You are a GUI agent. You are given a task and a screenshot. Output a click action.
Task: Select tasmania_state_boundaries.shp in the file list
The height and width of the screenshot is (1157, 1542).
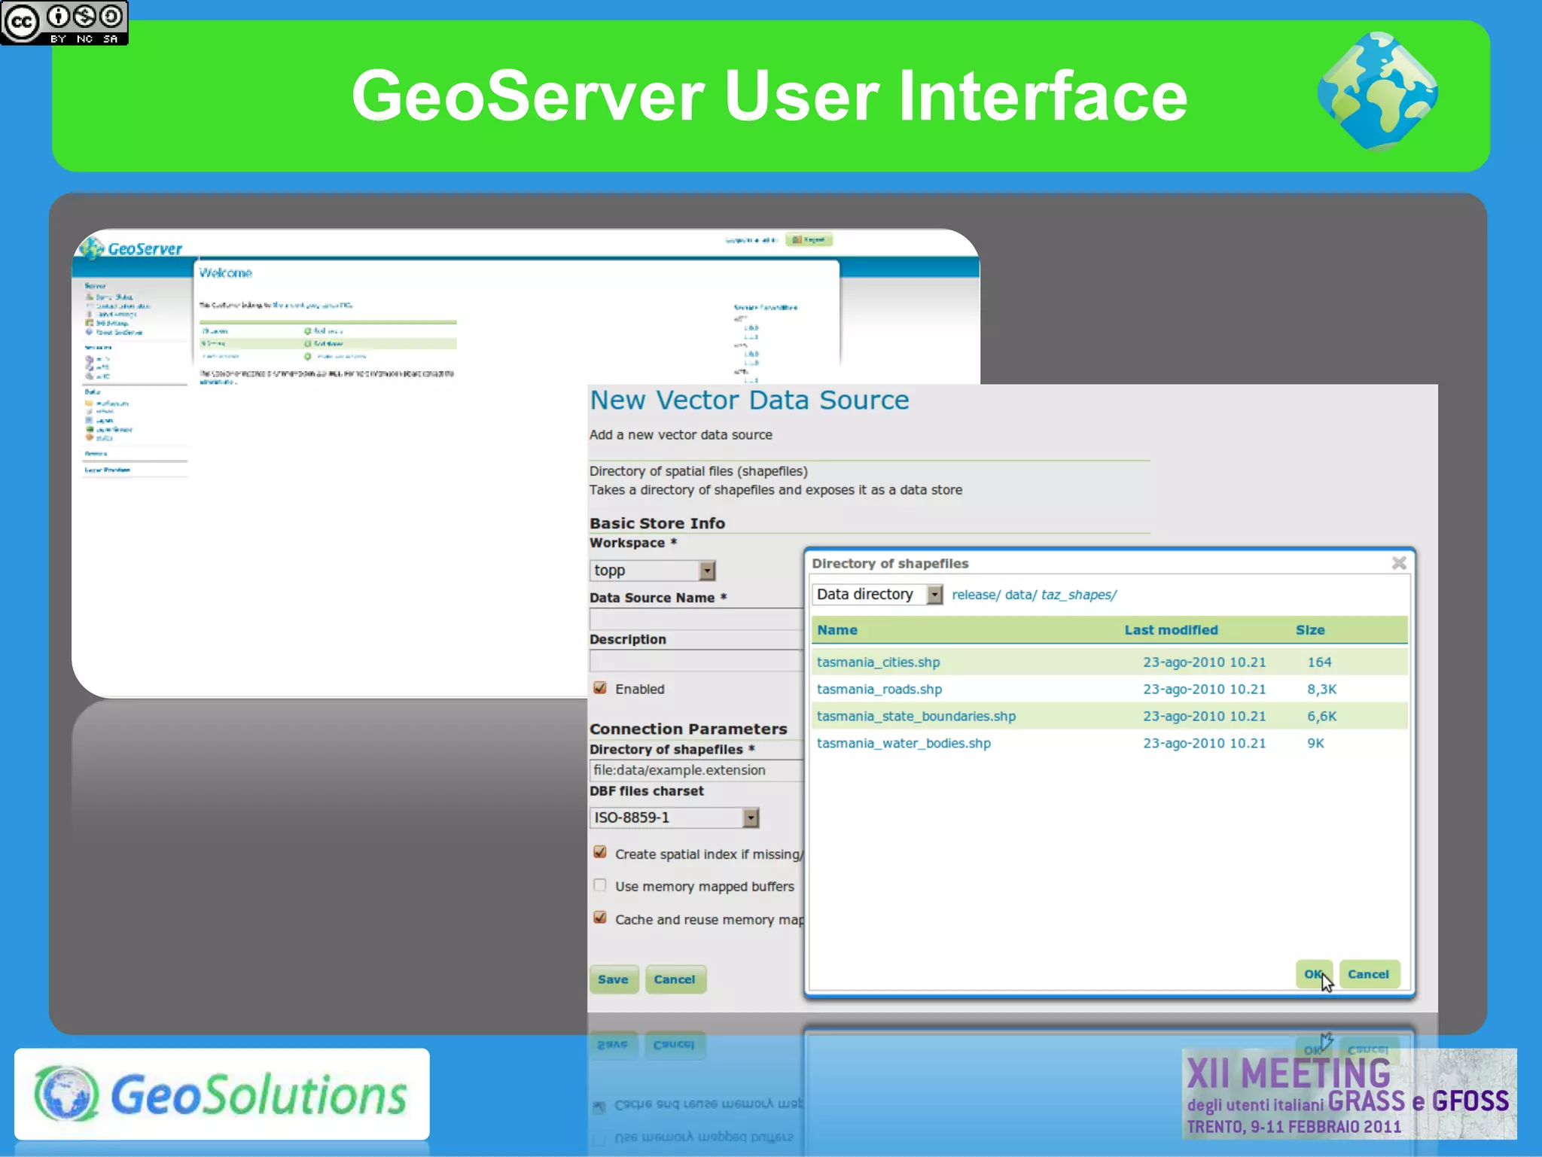916,717
